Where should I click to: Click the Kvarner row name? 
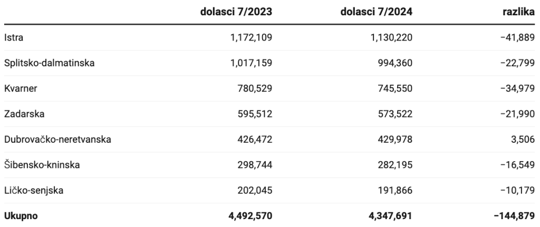[x=20, y=88]
